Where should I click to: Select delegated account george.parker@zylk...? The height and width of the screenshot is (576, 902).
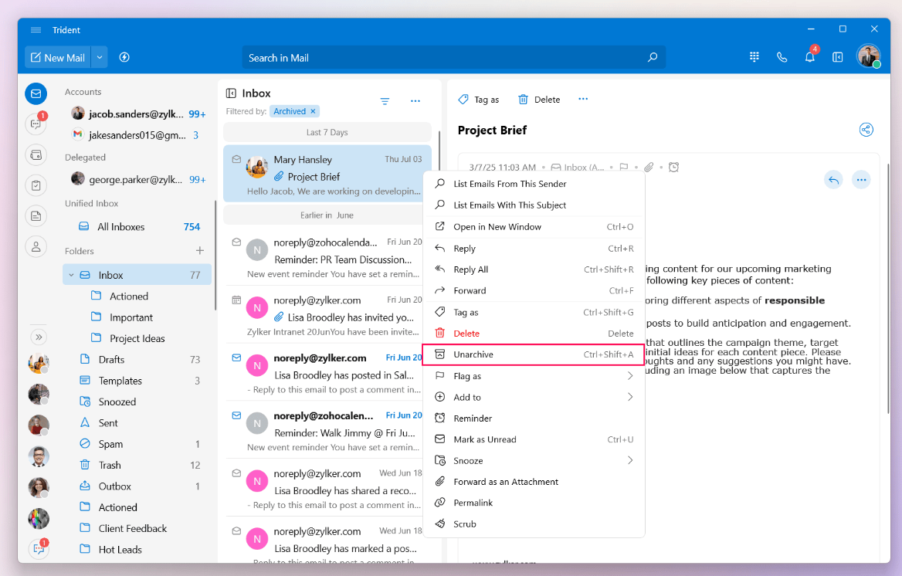click(x=138, y=180)
